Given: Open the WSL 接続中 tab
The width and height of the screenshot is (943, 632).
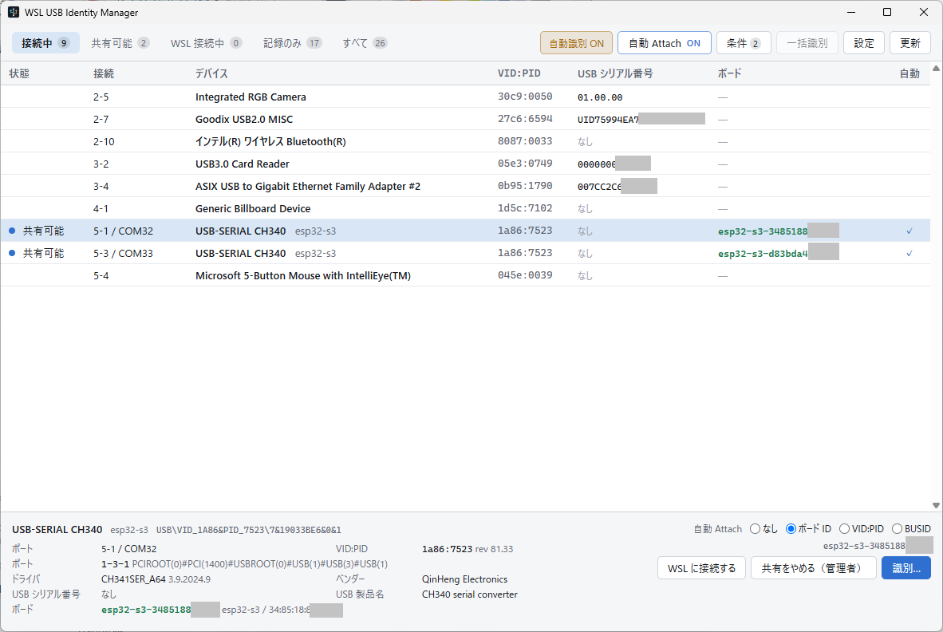Looking at the screenshot, I should [x=207, y=43].
